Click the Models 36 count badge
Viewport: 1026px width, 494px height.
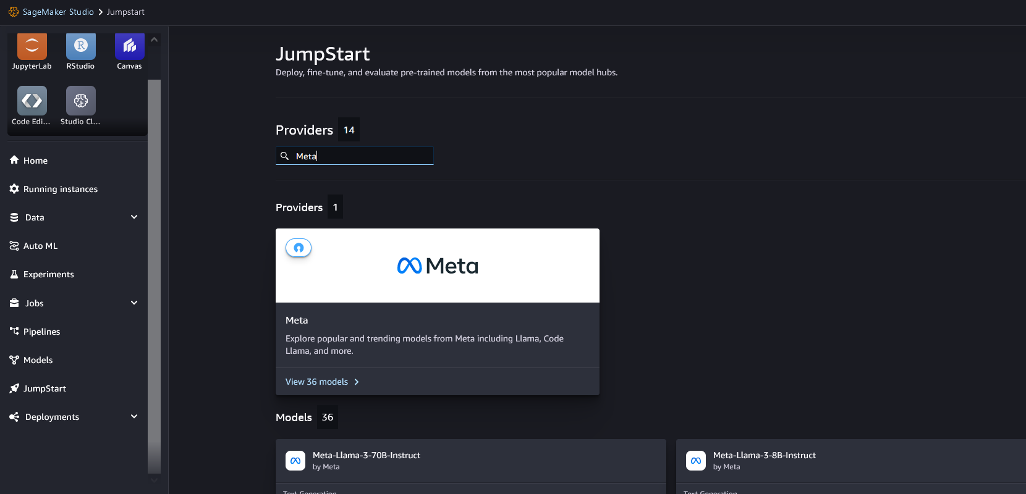coord(328,417)
